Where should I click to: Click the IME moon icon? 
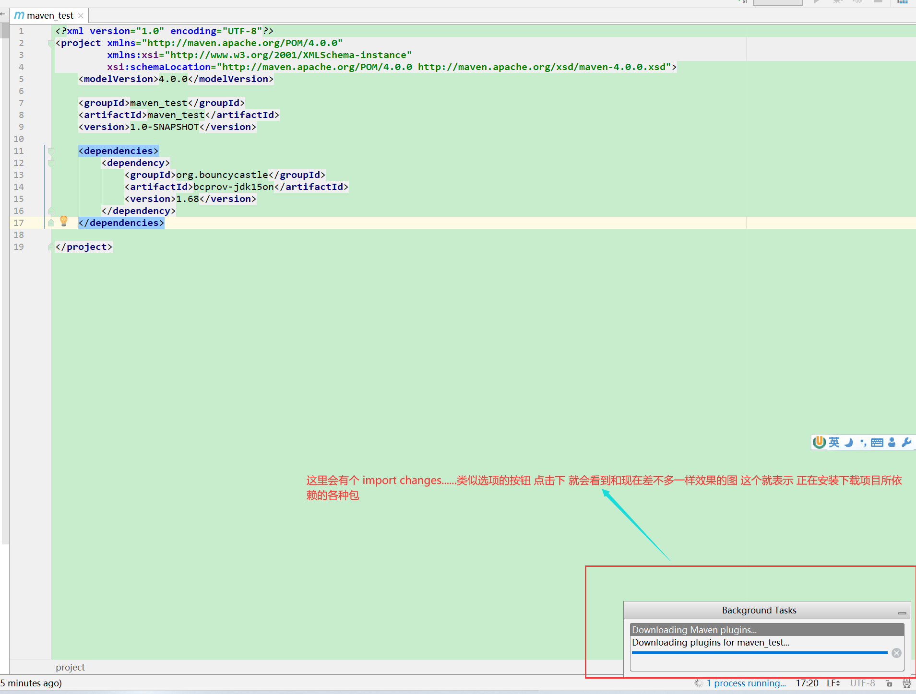click(x=849, y=442)
